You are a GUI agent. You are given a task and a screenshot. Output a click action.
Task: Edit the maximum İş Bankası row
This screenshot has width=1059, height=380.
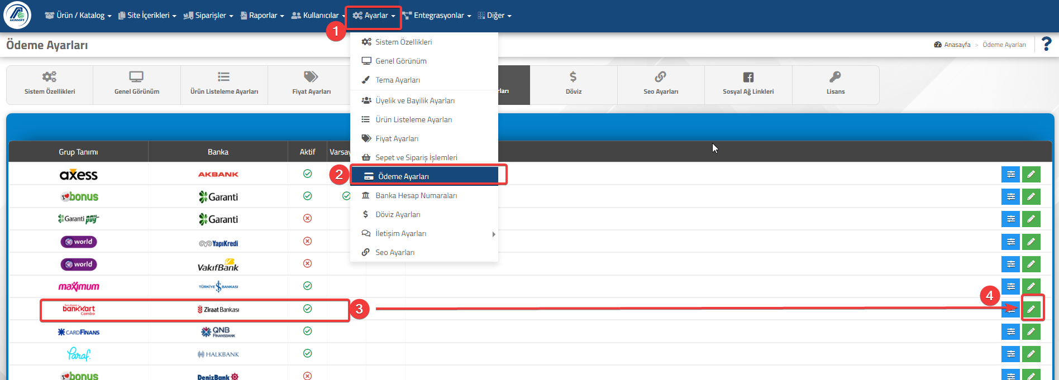click(x=1031, y=287)
